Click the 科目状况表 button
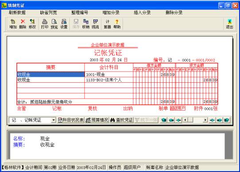 [71, 120]
